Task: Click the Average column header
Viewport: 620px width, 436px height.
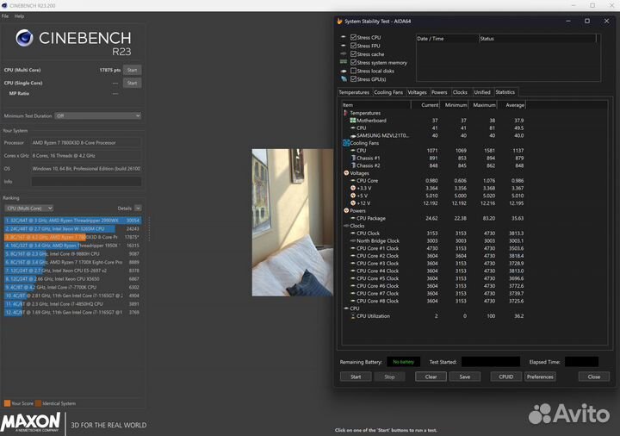Action: coord(512,105)
